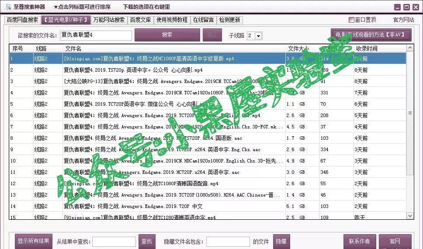Select row 2 复仇者联盟4.2019.TS720p.英语中字
The image size is (423, 249).
coord(208,70)
